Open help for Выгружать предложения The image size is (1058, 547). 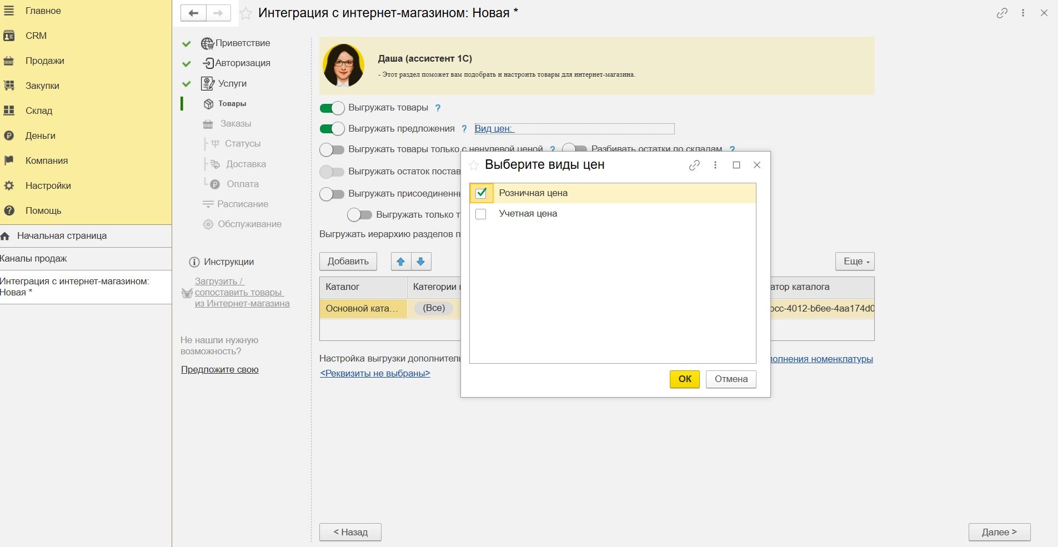coord(464,129)
